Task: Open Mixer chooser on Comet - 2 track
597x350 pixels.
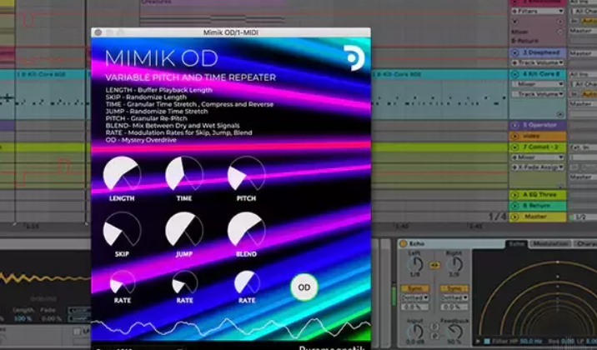Action: tap(538, 157)
